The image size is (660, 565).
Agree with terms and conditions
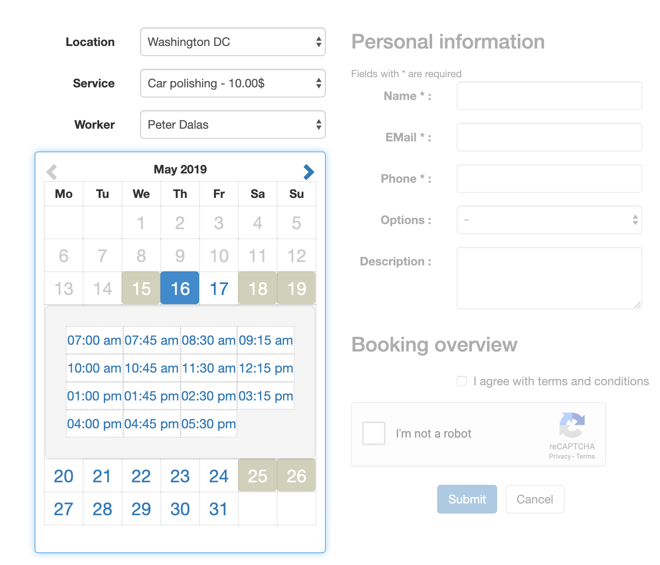461,381
